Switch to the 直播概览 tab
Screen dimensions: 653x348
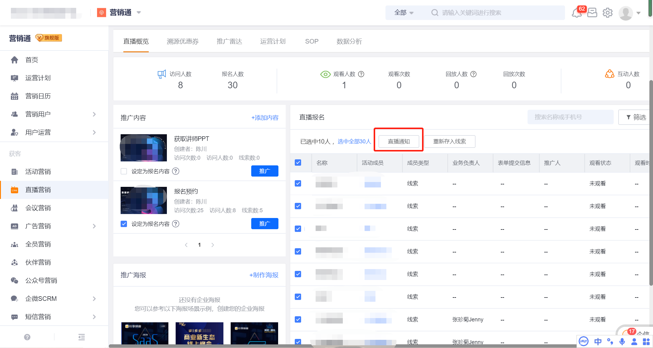(x=136, y=41)
